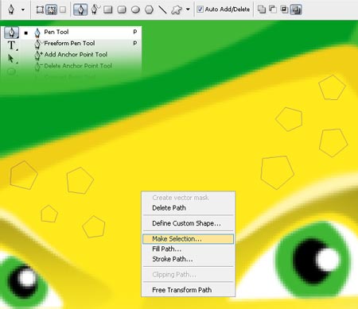Choose Fill Path from context menu
Viewport: 358px width, 309px height.
188,249
